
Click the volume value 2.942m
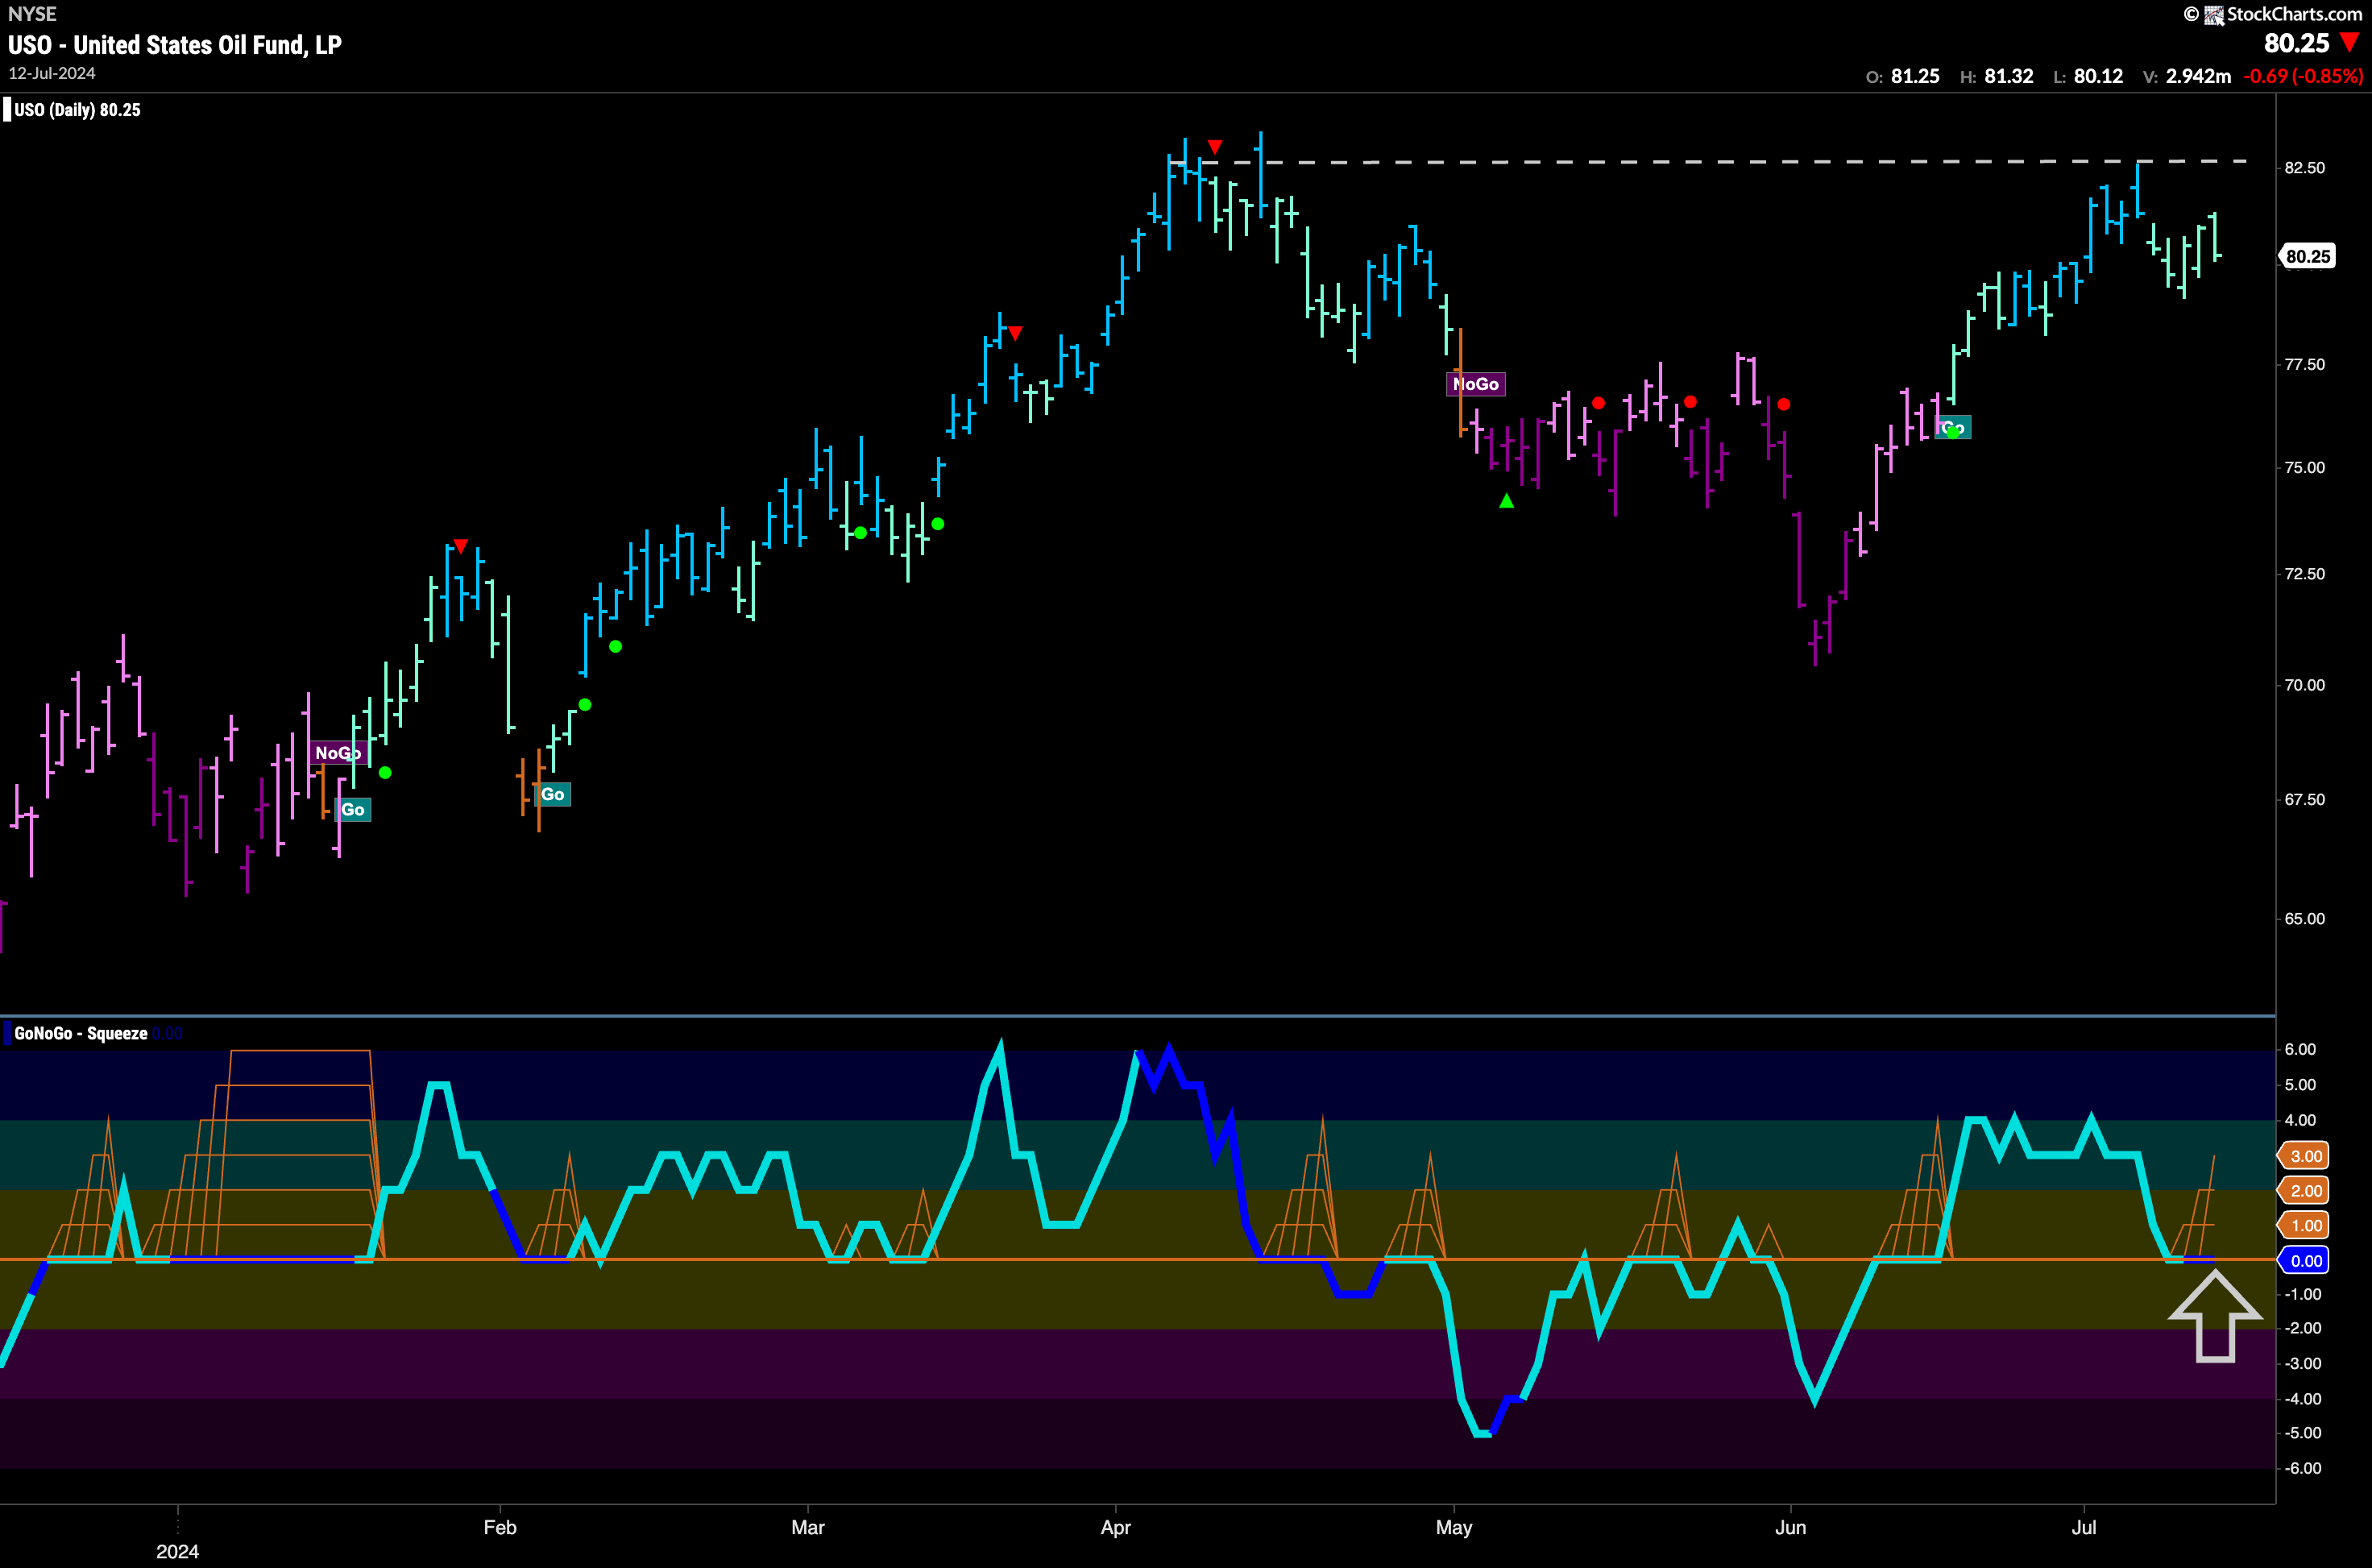click(x=2198, y=76)
